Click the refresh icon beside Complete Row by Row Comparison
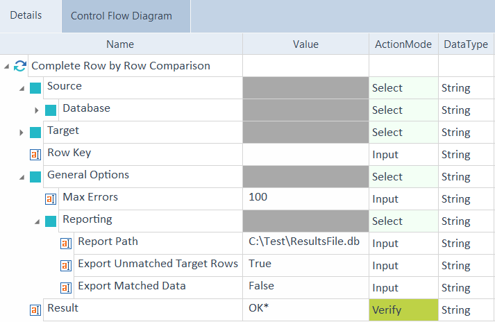The width and height of the screenshot is (495, 322). (20, 67)
